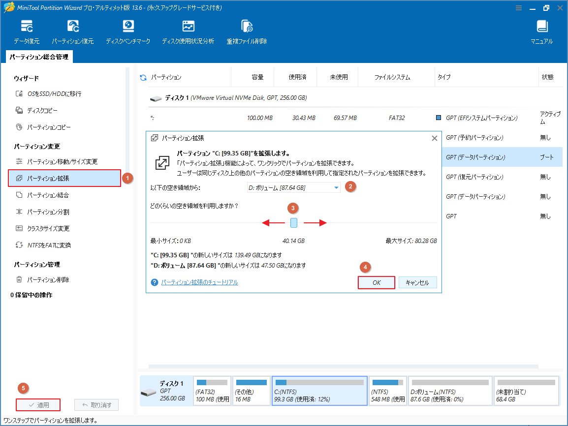
Task: Click the hamburger menu icon in title bar
Action: point(519,8)
